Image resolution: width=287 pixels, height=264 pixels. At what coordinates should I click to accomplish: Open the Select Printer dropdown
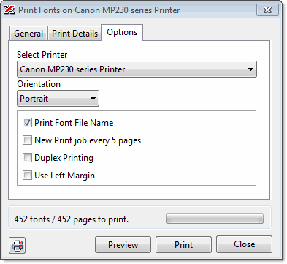[x=137, y=69]
